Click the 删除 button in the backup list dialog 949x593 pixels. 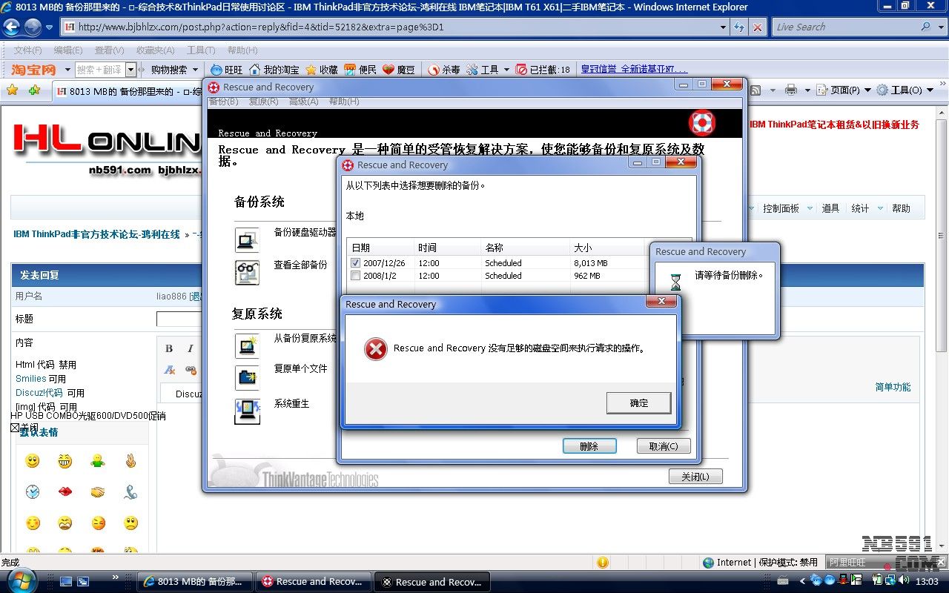tap(589, 446)
